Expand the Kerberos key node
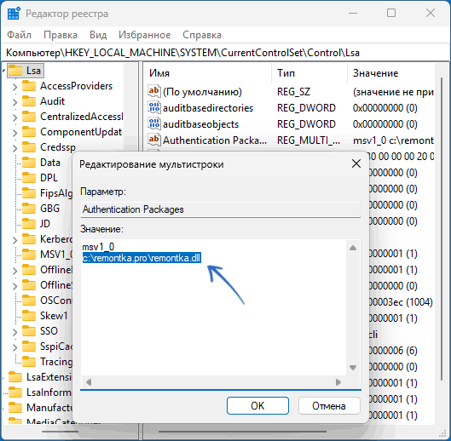This screenshot has width=451, height=441. (x=15, y=239)
